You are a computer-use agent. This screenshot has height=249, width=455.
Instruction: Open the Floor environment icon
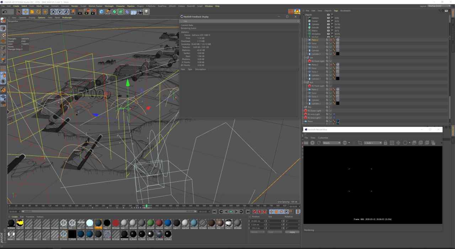pyautogui.click(x=134, y=12)
